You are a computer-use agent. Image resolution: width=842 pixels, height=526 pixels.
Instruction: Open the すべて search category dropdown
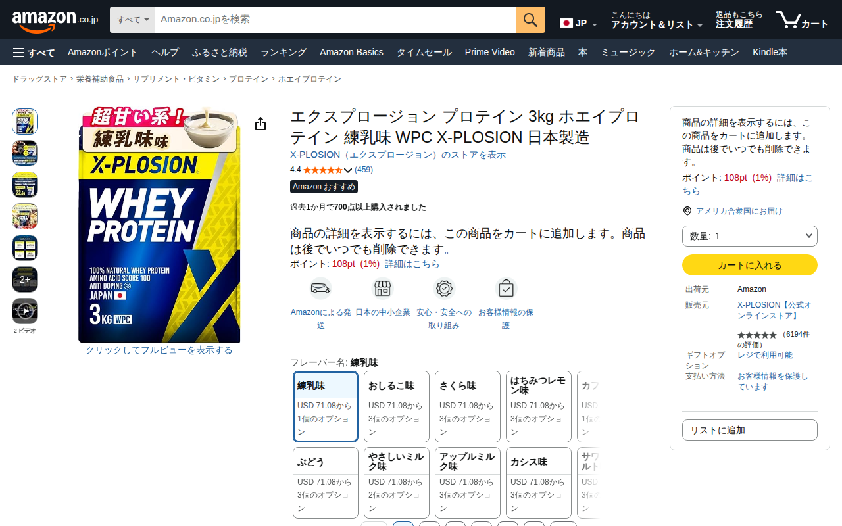tap(132, 20)
